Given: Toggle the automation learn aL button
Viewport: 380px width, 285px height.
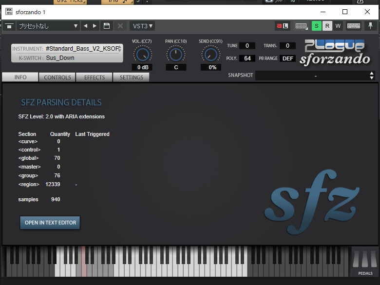Looking at the screenshot, I should pos(283,26).
